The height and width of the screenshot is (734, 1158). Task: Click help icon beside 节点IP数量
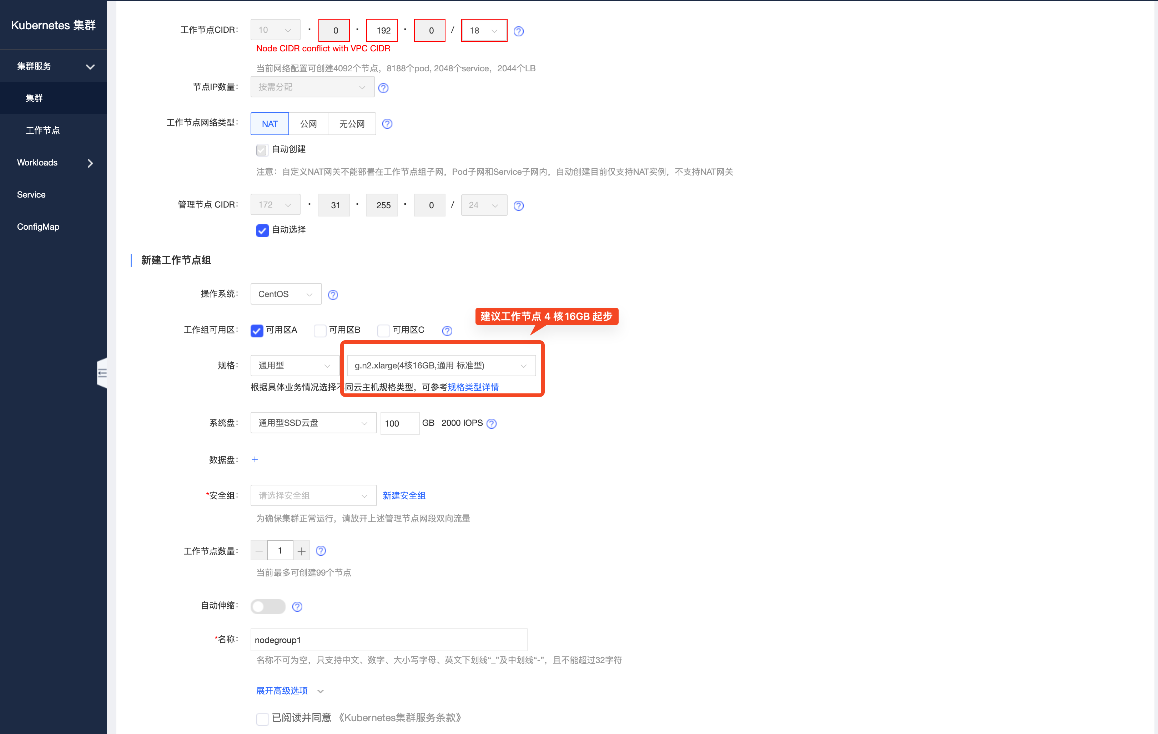coord(383,88)
